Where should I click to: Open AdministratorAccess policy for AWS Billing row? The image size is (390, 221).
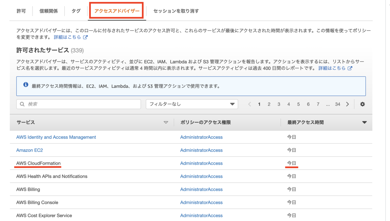point(201,189)
